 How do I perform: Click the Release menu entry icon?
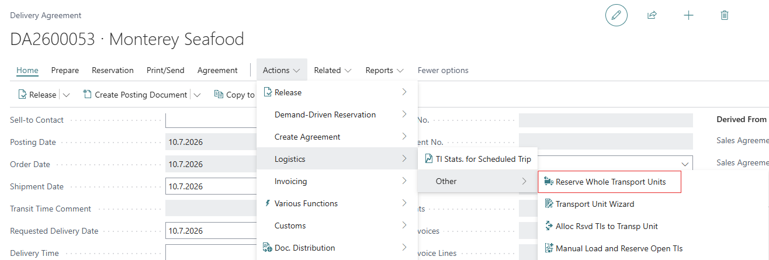coord(268,92)
